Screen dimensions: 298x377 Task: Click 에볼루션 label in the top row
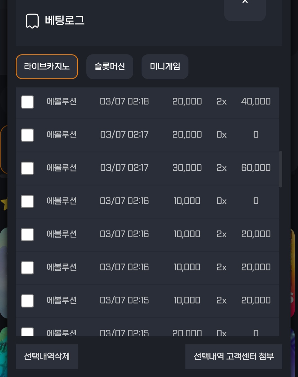coord(62,101)
